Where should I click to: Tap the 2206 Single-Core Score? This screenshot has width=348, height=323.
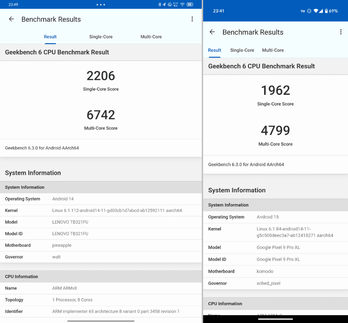click(100, 76)
